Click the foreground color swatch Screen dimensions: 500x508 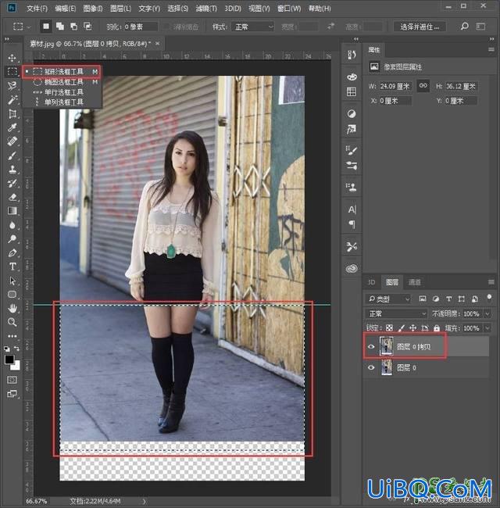coord(9,360)
